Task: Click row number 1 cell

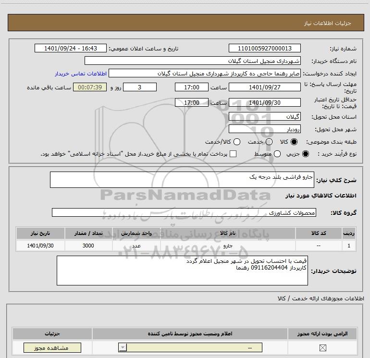Action: pos(349,246)
